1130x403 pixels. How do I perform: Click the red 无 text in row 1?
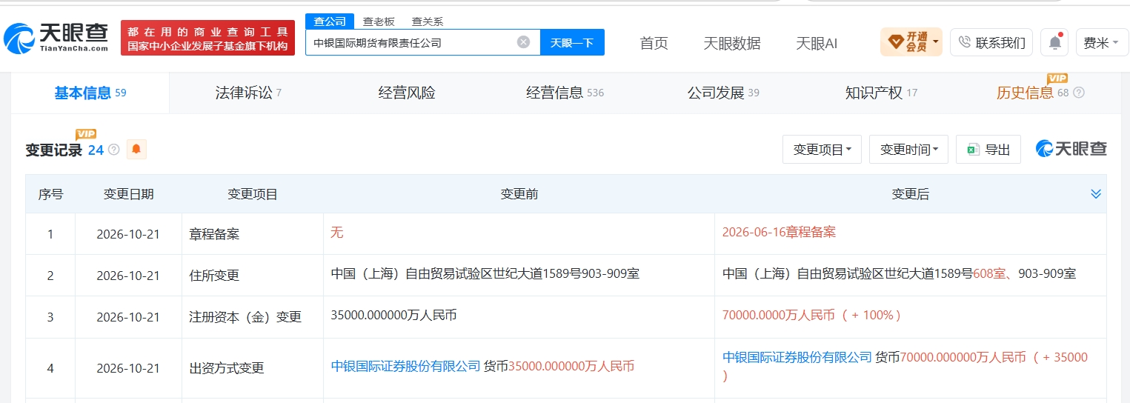337,232
